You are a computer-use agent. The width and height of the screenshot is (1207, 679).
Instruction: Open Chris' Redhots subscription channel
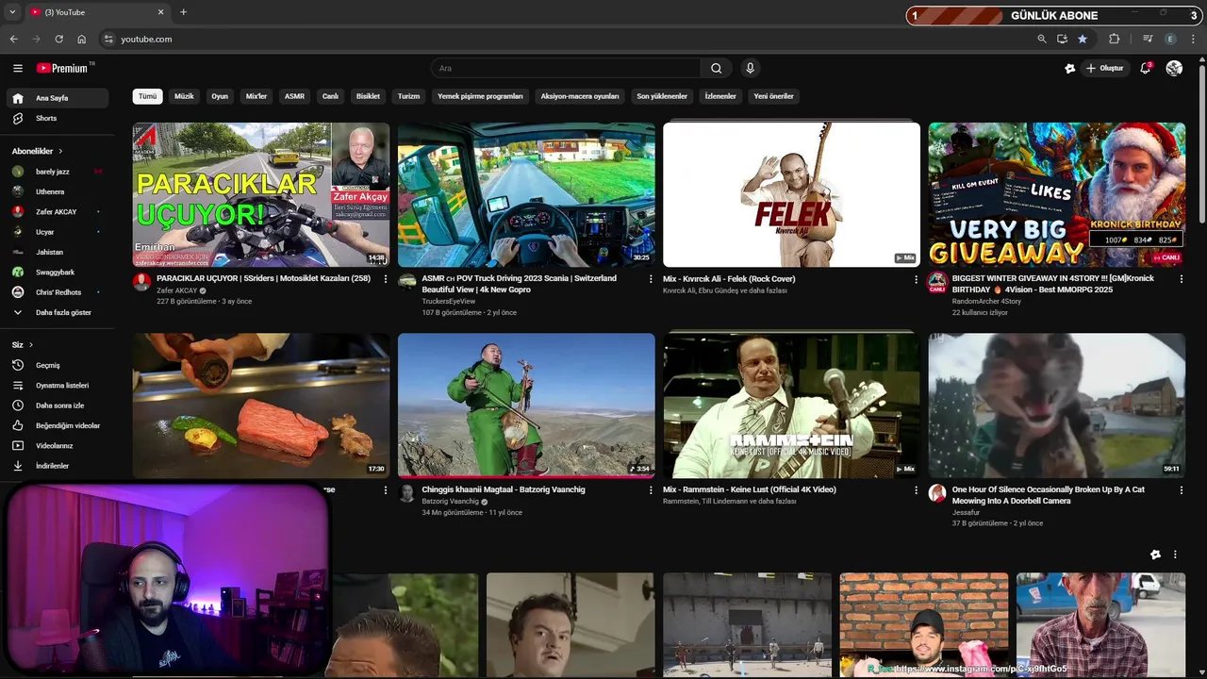[x=58, y=292]
